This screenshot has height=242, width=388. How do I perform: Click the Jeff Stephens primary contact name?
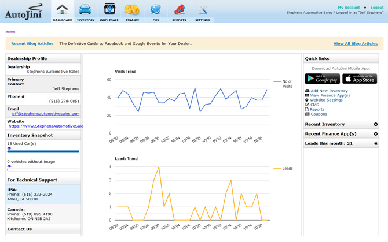point(66,88)
